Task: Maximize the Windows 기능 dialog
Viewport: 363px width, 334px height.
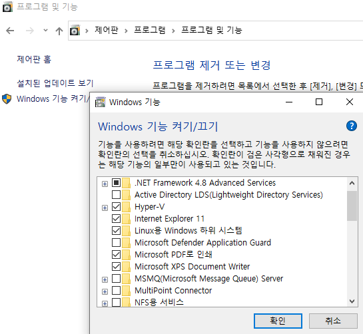Action: tap(319, 102)
